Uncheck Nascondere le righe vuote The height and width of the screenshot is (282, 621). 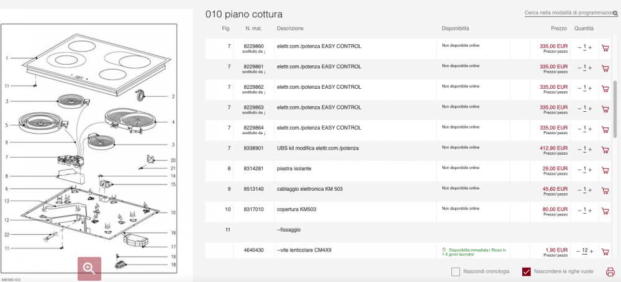click(x=527, y=271)
